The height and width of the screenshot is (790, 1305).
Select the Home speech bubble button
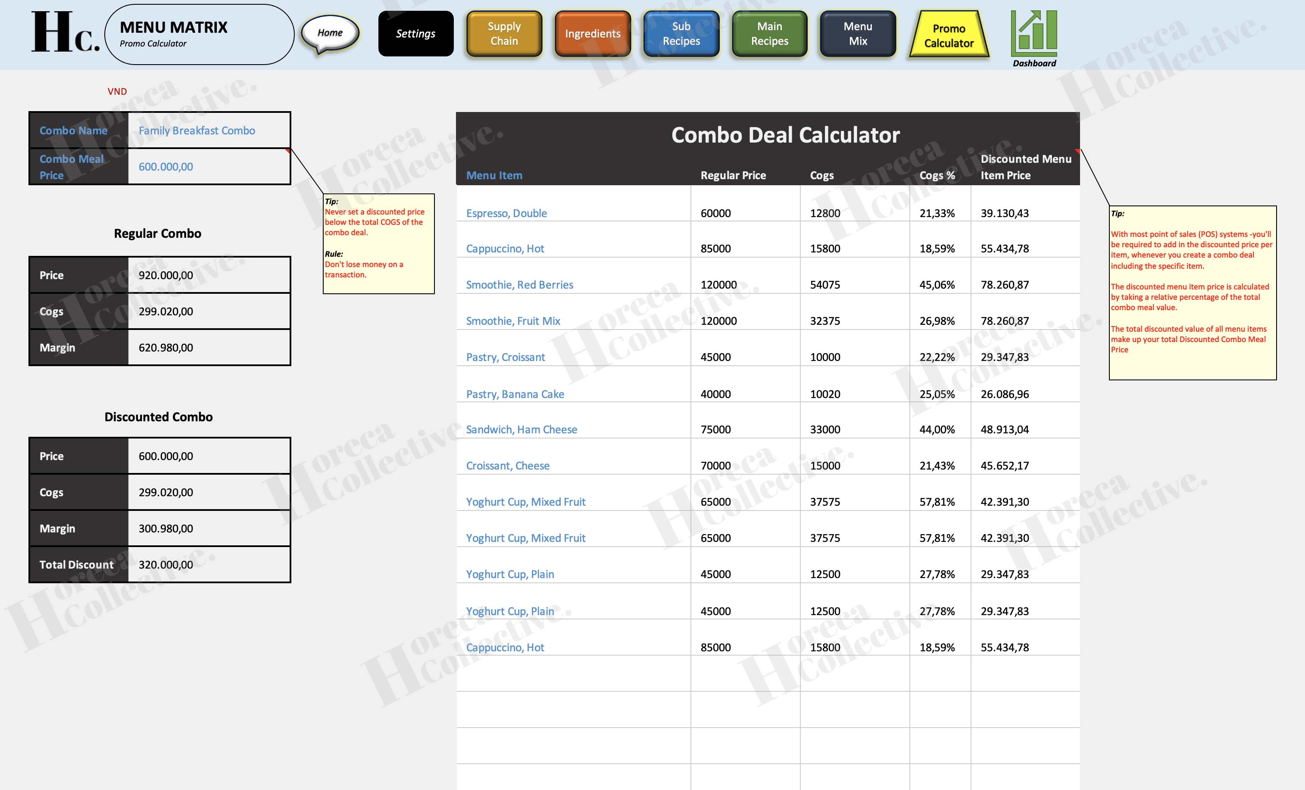tap(329, 33)
